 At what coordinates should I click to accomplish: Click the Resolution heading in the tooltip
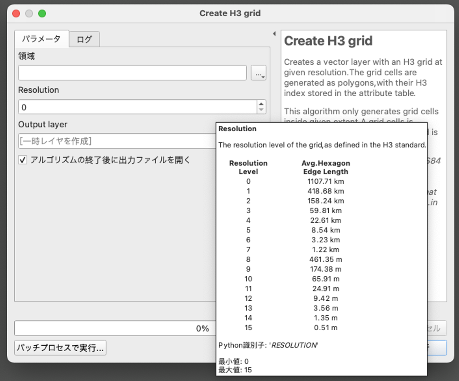pos(237,129)
